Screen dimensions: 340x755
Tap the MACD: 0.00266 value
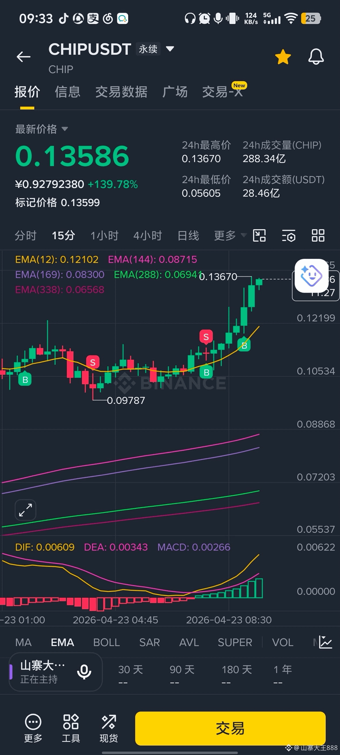pos(194,547)
